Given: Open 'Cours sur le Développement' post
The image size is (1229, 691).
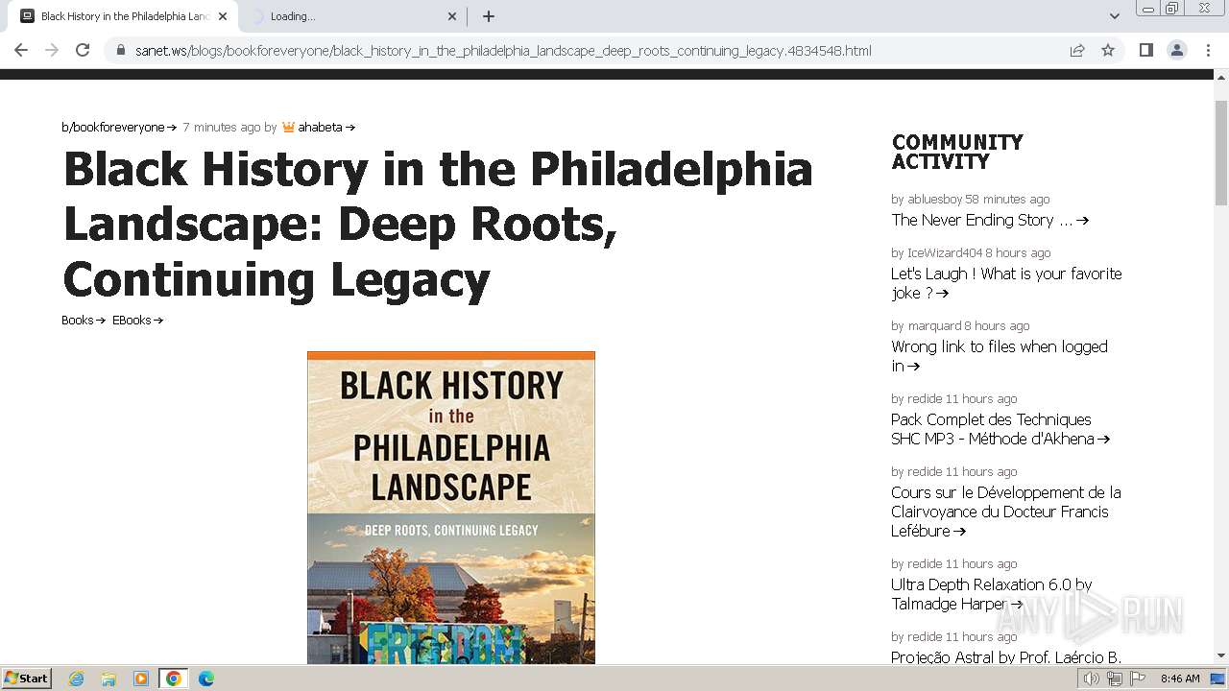Looking at the screenshot, I should [x=1006, y=512].
